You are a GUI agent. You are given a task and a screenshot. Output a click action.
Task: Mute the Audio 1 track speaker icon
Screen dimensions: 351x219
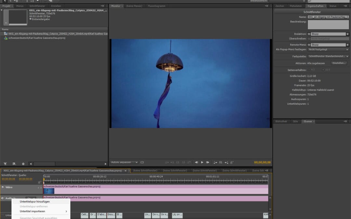click(3, 198)
